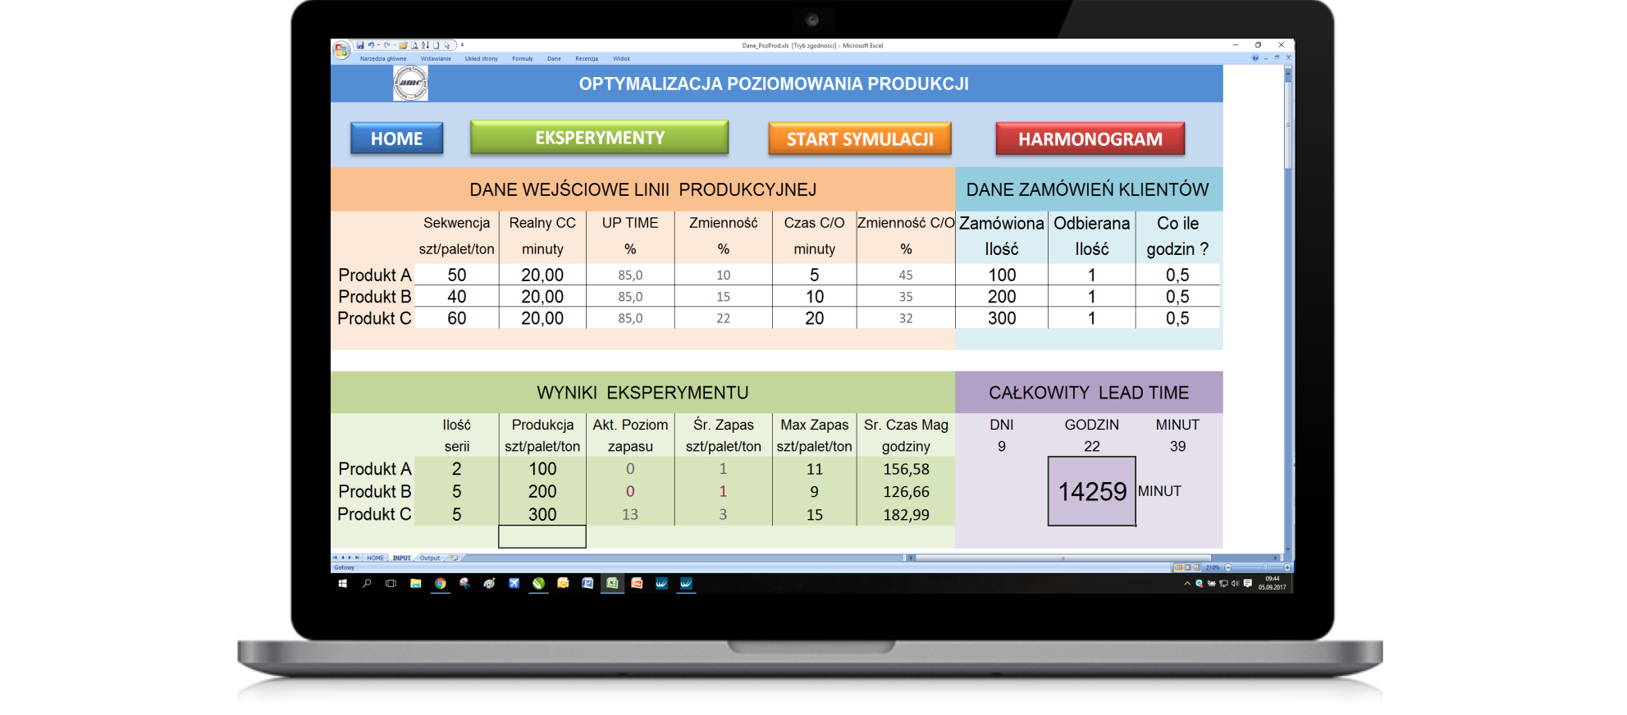1627x715 pixels.
Task: Click the horizontal scrollbar thumb
Action: pos(1063,558)
